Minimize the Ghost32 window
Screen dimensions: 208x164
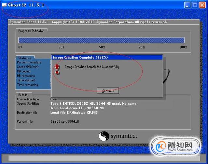click(187, 5)
